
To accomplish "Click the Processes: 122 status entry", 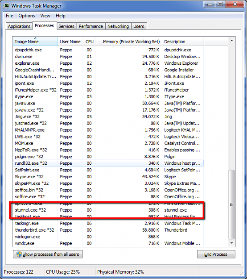I will pyautogui.click(x=19, y=272).
